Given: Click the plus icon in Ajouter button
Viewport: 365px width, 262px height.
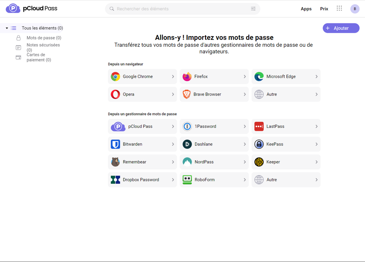Looking at the screenshot, I should point(328,28).
